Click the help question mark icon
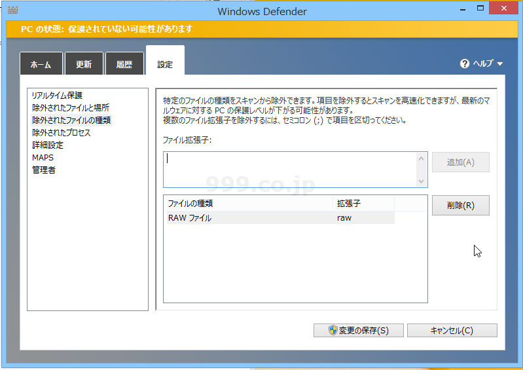The height and width of the screenshot is (370, 523). [x=464, y=64]
